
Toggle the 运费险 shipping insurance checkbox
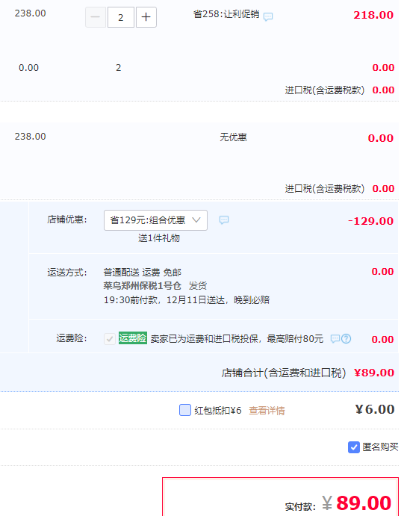point(110,338)
